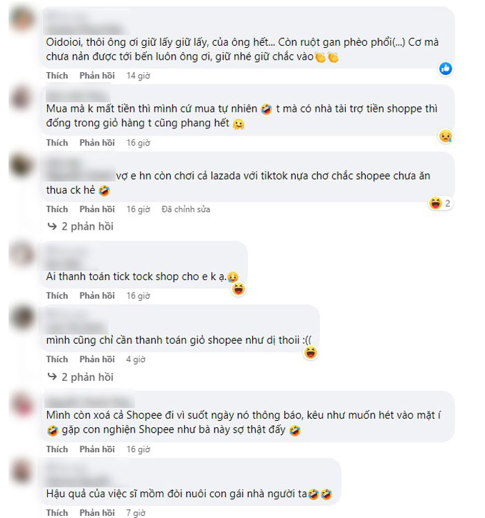Click the blue like reaction on first comment
This screenshot has height=518, width=485.
[446, 69]
